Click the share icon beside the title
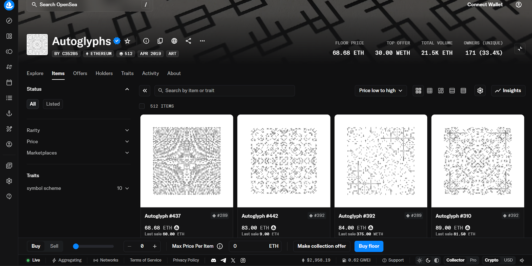The image size is (532, 266). [188, 41]
